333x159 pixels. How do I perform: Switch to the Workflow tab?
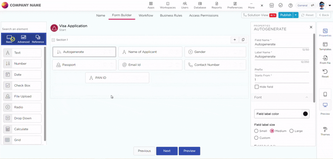click(146, 15)
